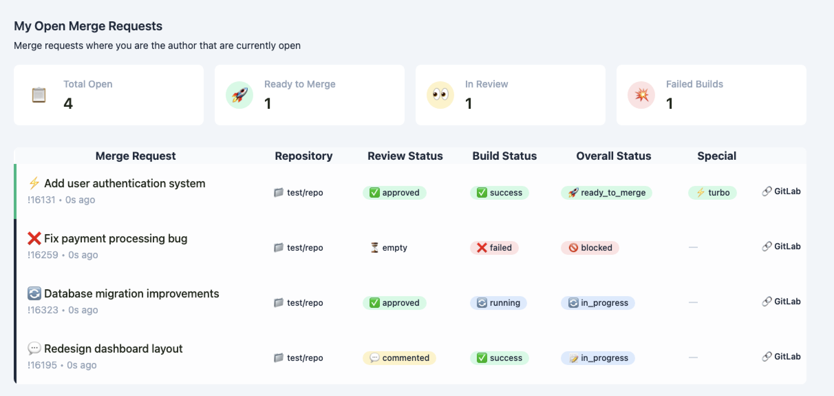Open the GitLab link for Fix payment processing bug
The image size is (834, 396).
781,246
